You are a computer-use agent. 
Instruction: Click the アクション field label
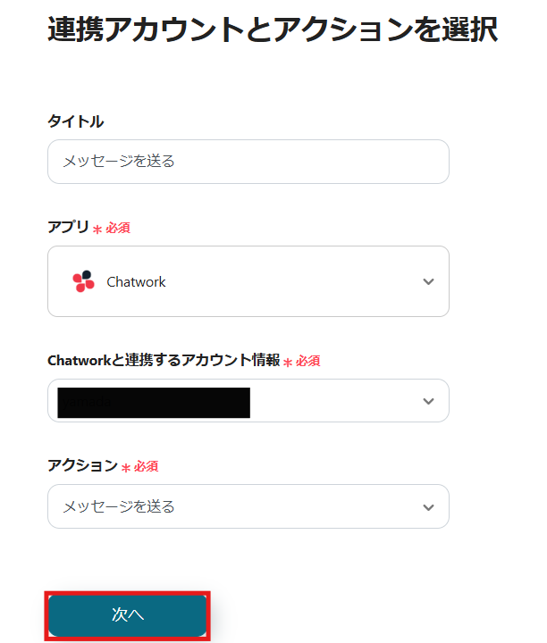[x=82, y=465]
